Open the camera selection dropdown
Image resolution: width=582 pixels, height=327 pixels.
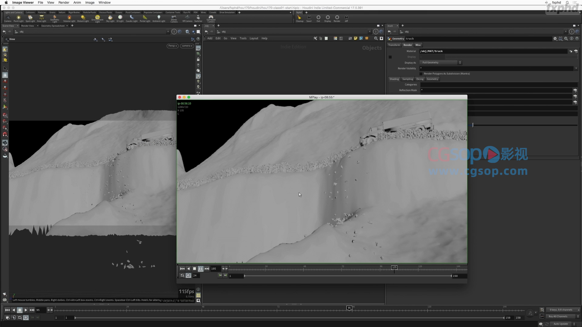click(x=187, y=46)
